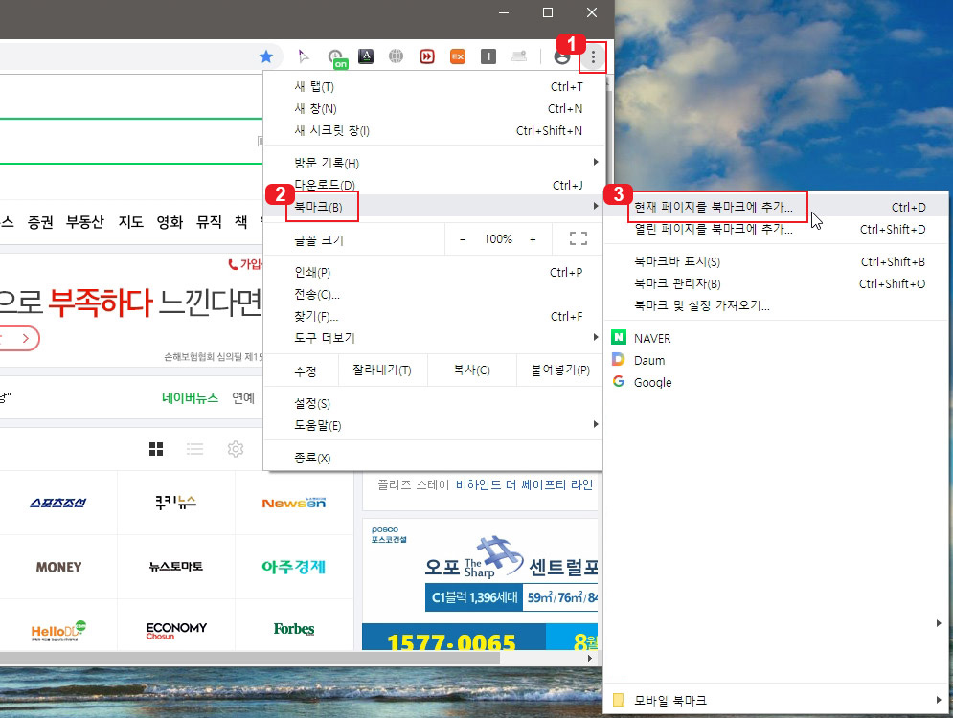Click the green 'on' clock extension icon
The image size is (953, 718).
(x=336, y=56)
